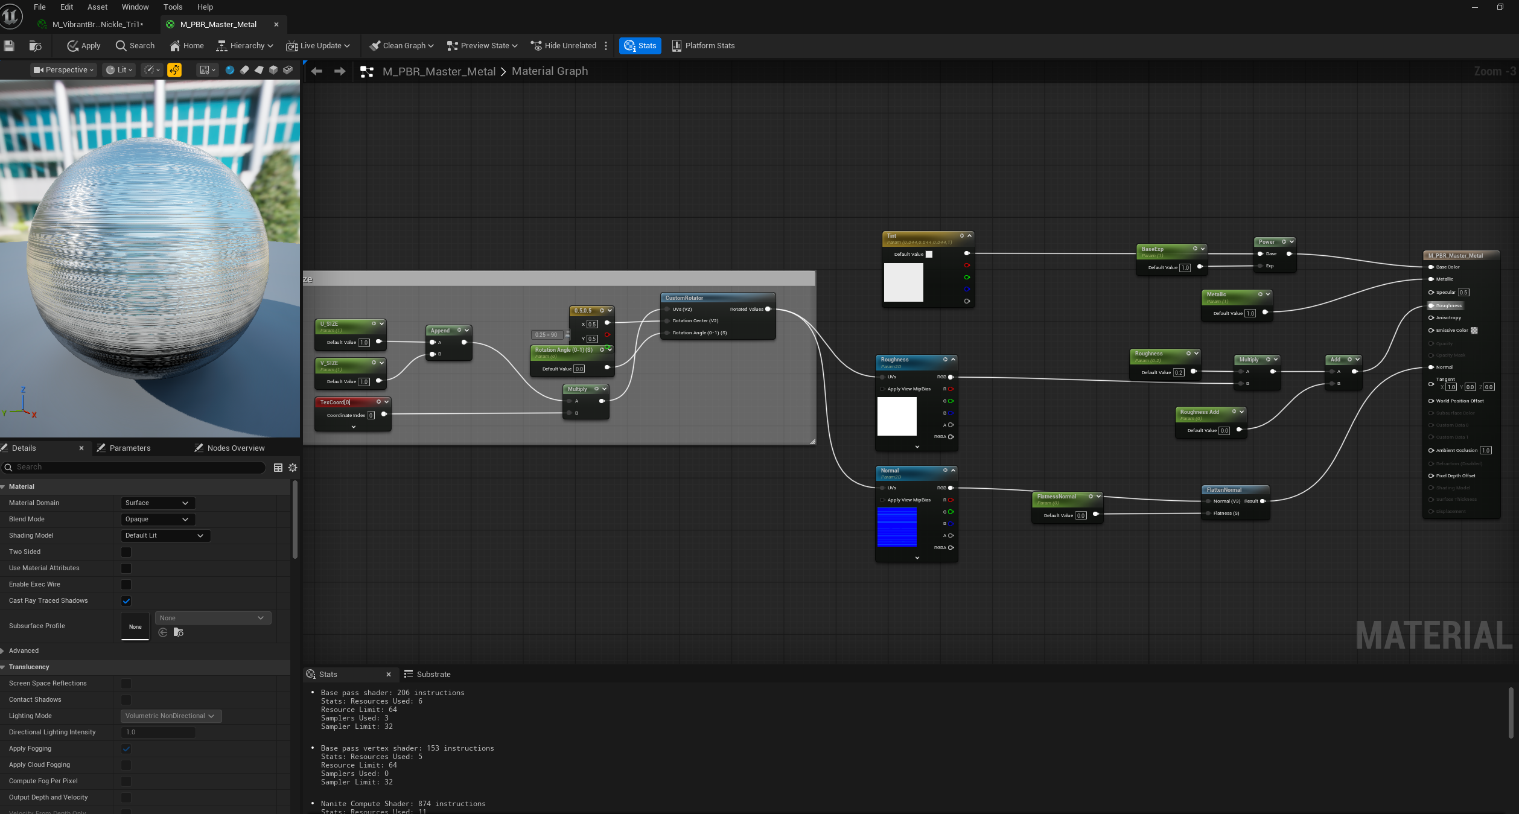Open the Blend Mode dropdown
1519x814 pixels.
point(157,519)
